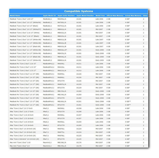
Task: Select MacBook "Core 2 Duo" 2.0 13" (White-SR)
Action: [25, 40]
